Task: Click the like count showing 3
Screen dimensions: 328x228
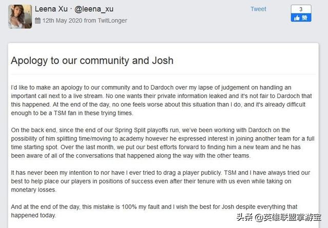Action: point(301,9)
